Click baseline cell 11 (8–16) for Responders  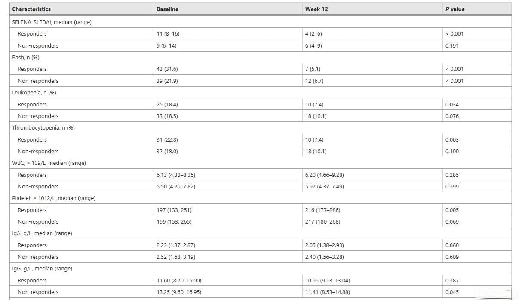pos(166,34)
